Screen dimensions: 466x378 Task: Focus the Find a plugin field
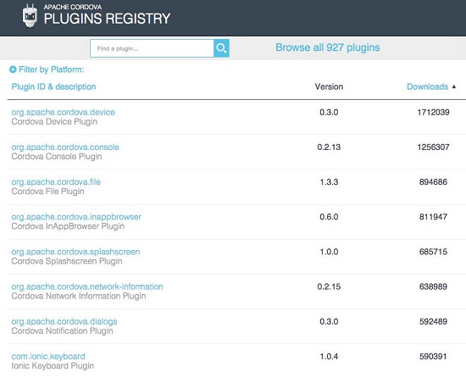152,48
